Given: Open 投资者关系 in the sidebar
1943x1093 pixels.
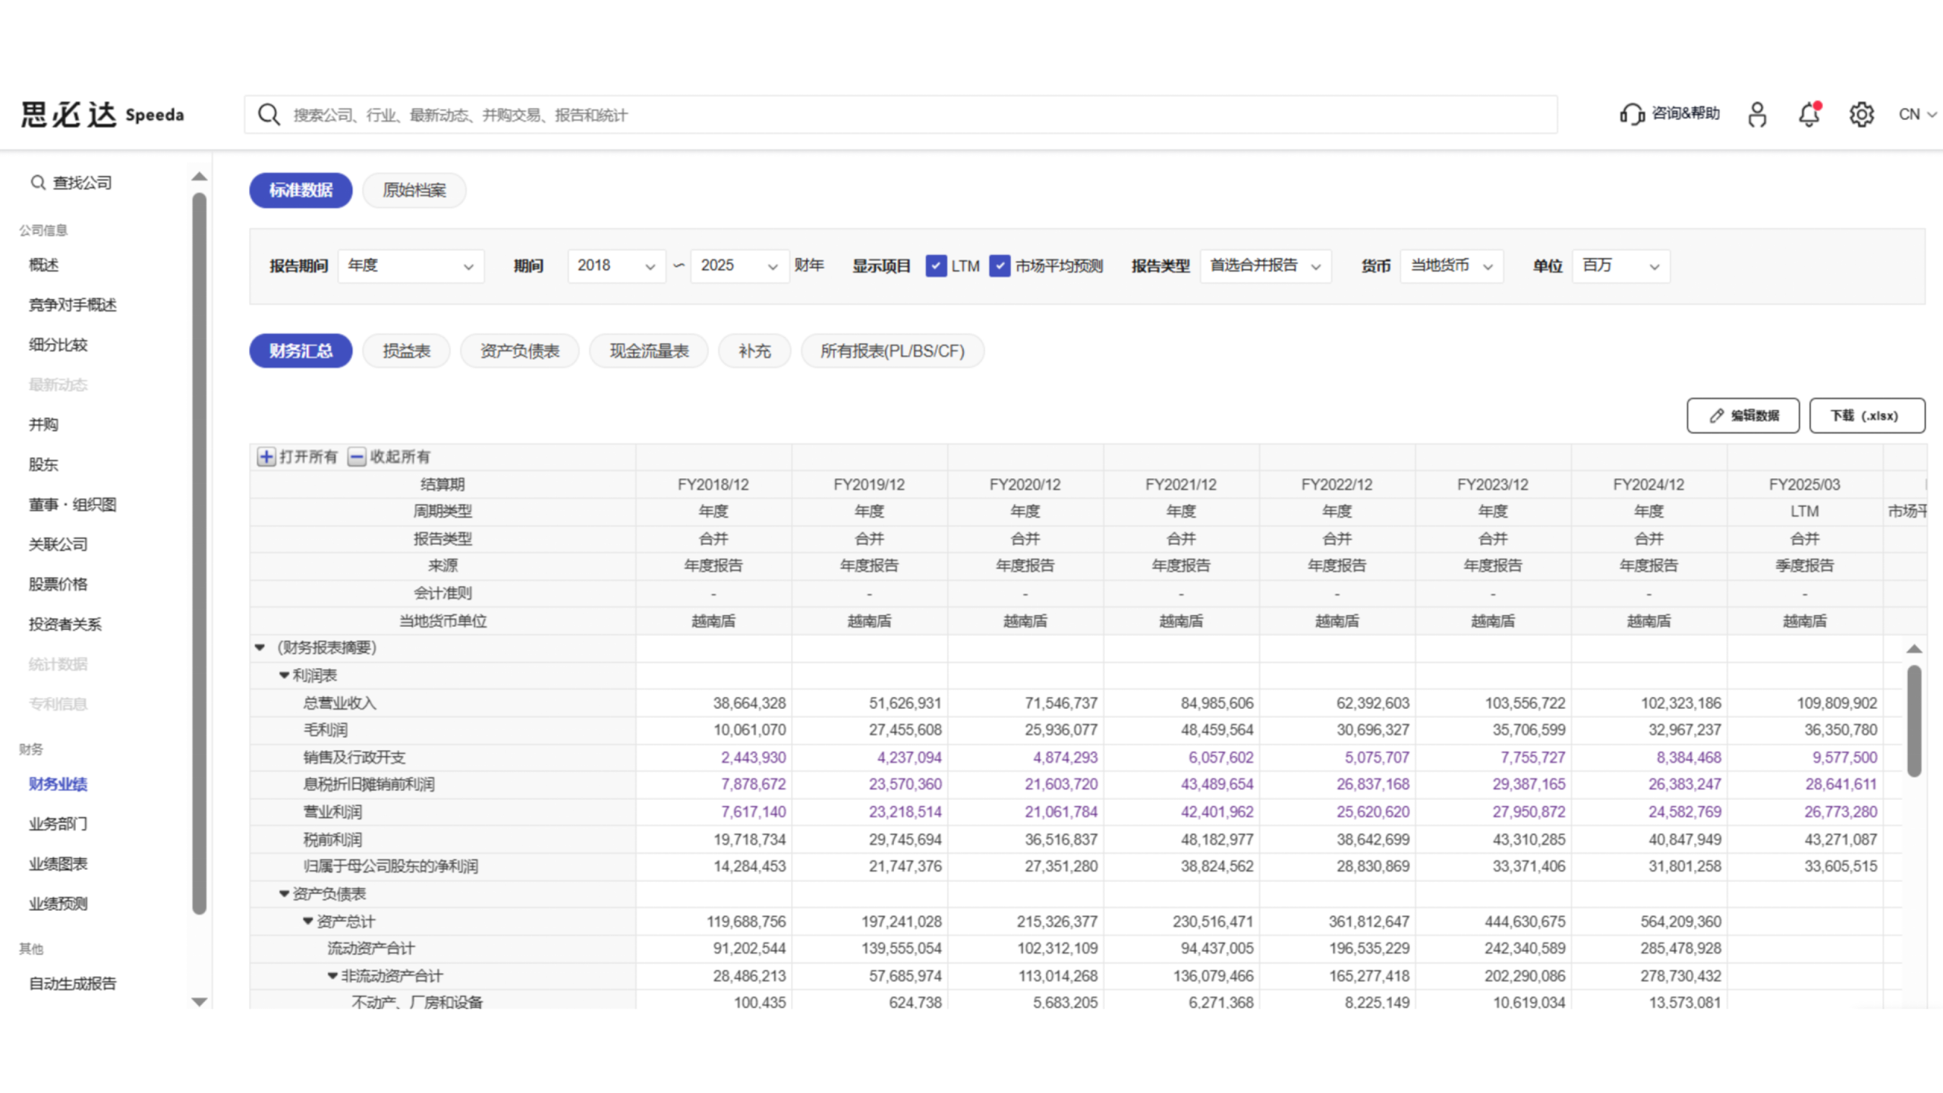Looking at the screenshot, I should pyautogui.click(x=65, y=624).
